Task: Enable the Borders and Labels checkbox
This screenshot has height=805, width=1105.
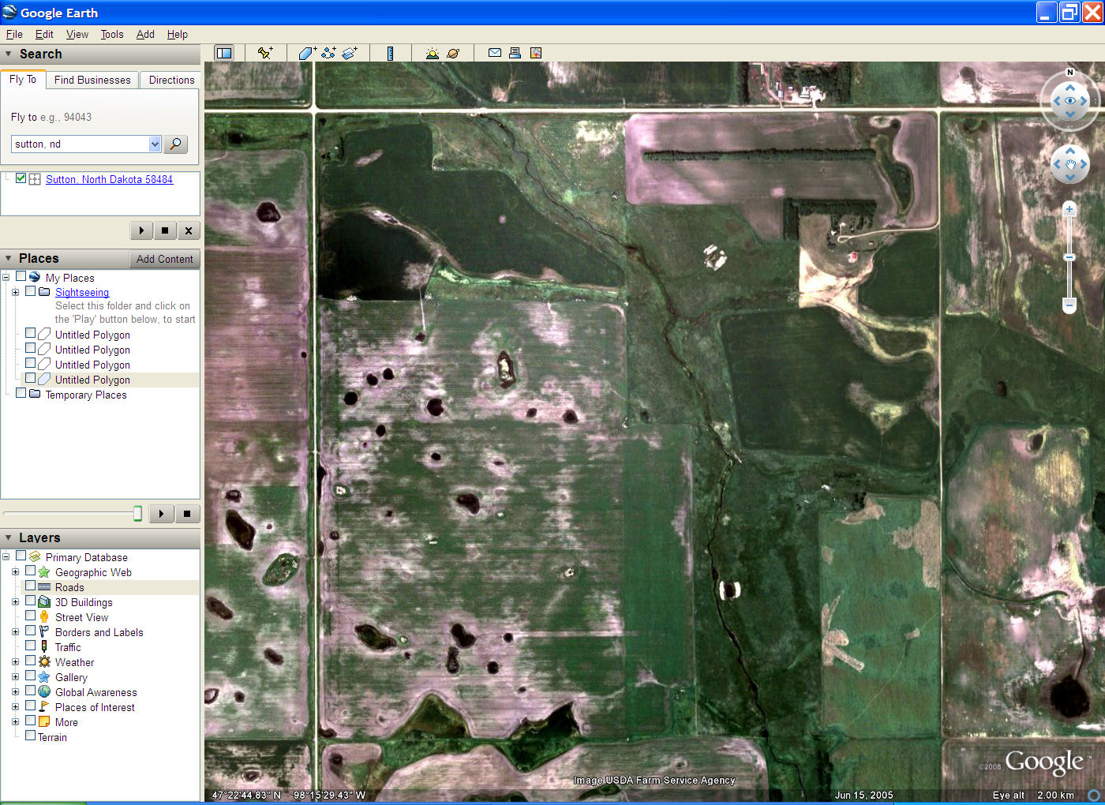Action: [x=30, y=631]
